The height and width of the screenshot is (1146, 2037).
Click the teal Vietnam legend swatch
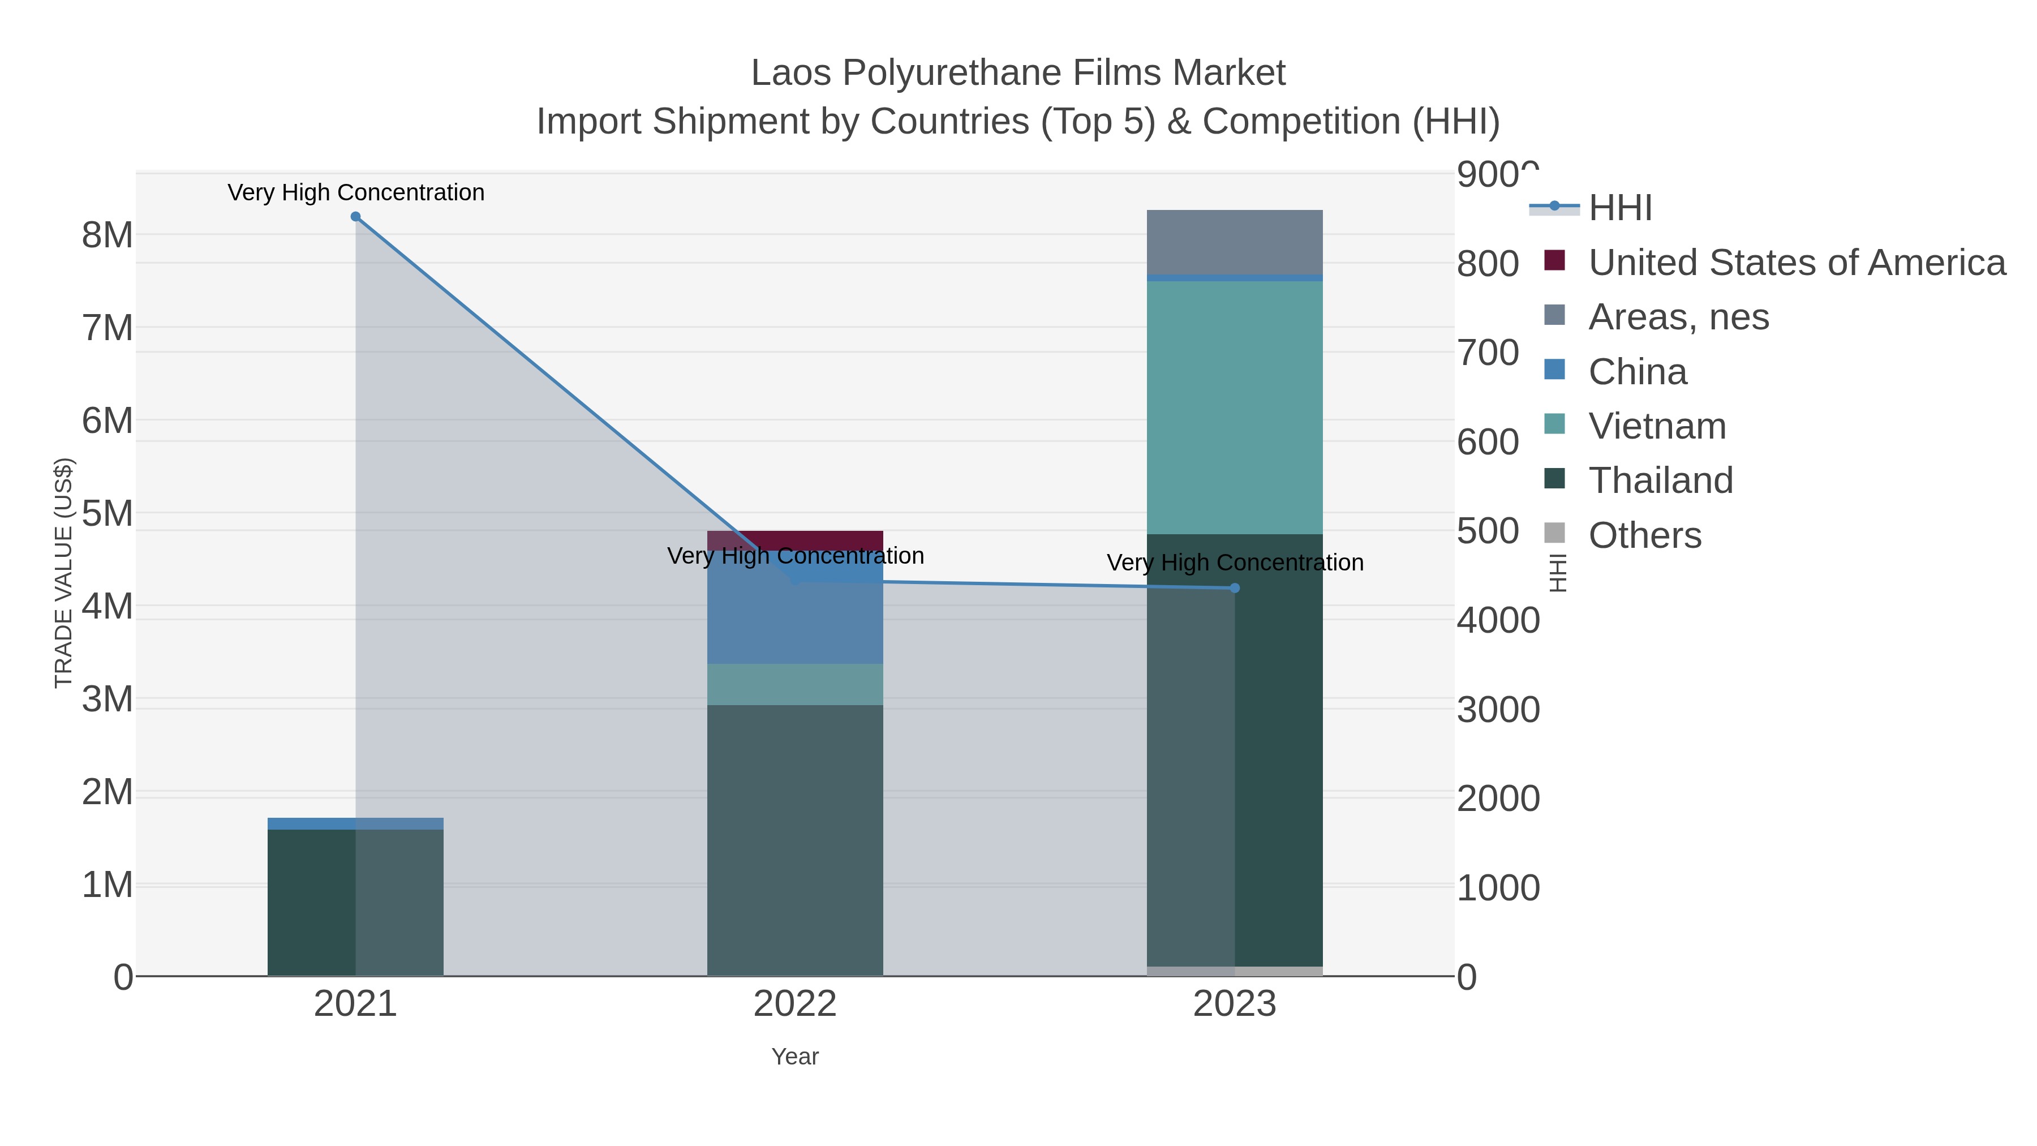1555,424
